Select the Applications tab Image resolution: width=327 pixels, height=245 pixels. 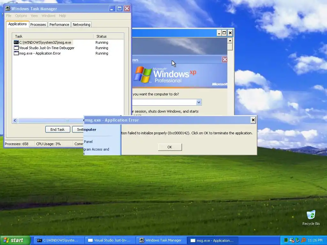18,24
